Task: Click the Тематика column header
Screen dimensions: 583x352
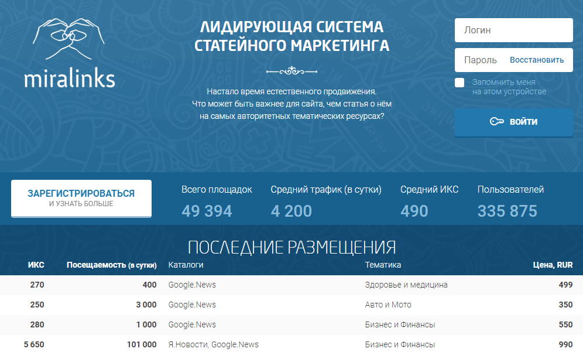Action: point(383,265)
